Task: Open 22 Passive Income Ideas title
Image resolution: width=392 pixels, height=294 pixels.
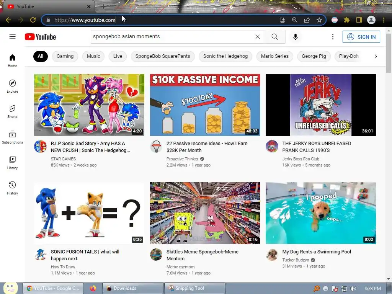Action: 207,147
